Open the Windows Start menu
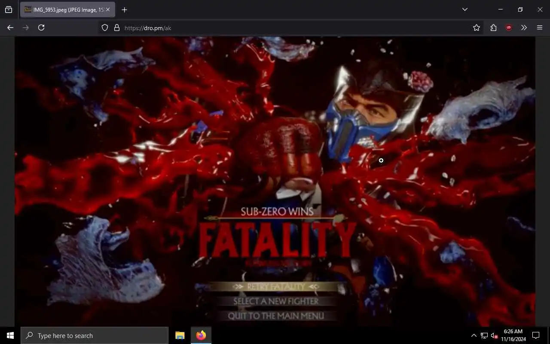The height and width of the screenshot is (344, 550). coord(10,335)
